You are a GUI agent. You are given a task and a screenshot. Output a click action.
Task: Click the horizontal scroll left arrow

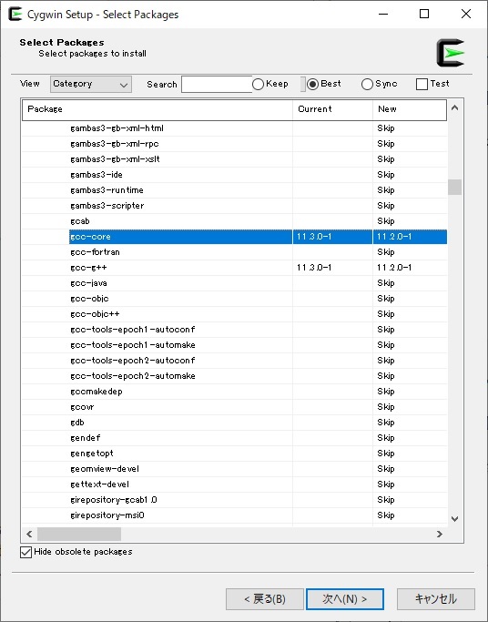tap(29, 534)
